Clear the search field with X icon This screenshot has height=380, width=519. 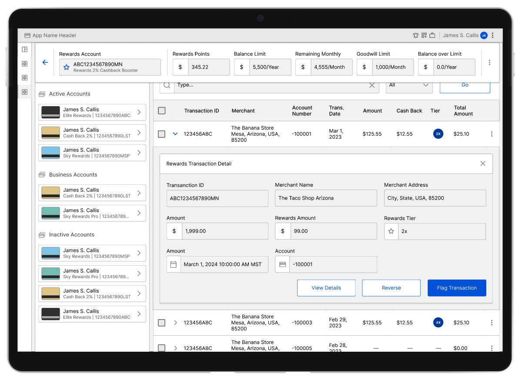[372, 85]
